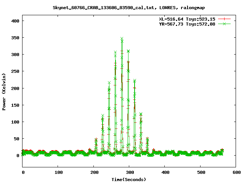Click the y-axis tick label 200
This screenshot has height=183, width=244.
point(15,88)
